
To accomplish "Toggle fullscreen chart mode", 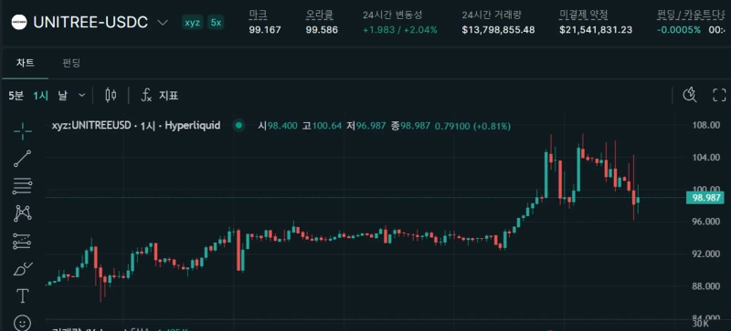I will [x=719, y=95].
